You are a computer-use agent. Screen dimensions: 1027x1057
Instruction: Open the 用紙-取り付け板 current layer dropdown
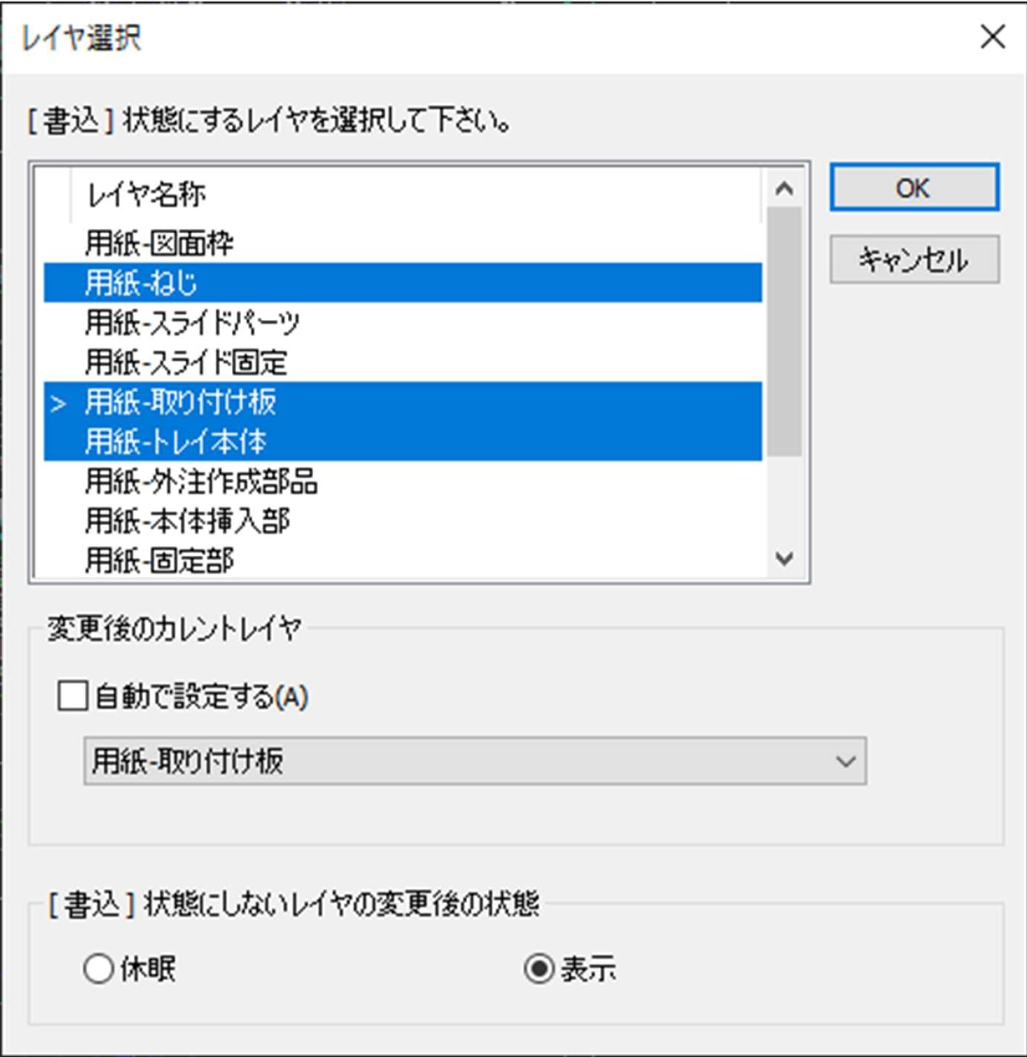tap(474, 760)
